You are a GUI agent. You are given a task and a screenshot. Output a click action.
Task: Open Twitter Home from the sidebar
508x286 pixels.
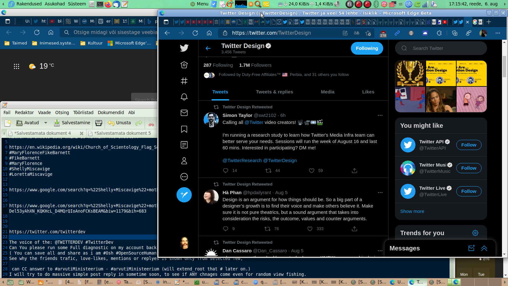coord(184,65)
